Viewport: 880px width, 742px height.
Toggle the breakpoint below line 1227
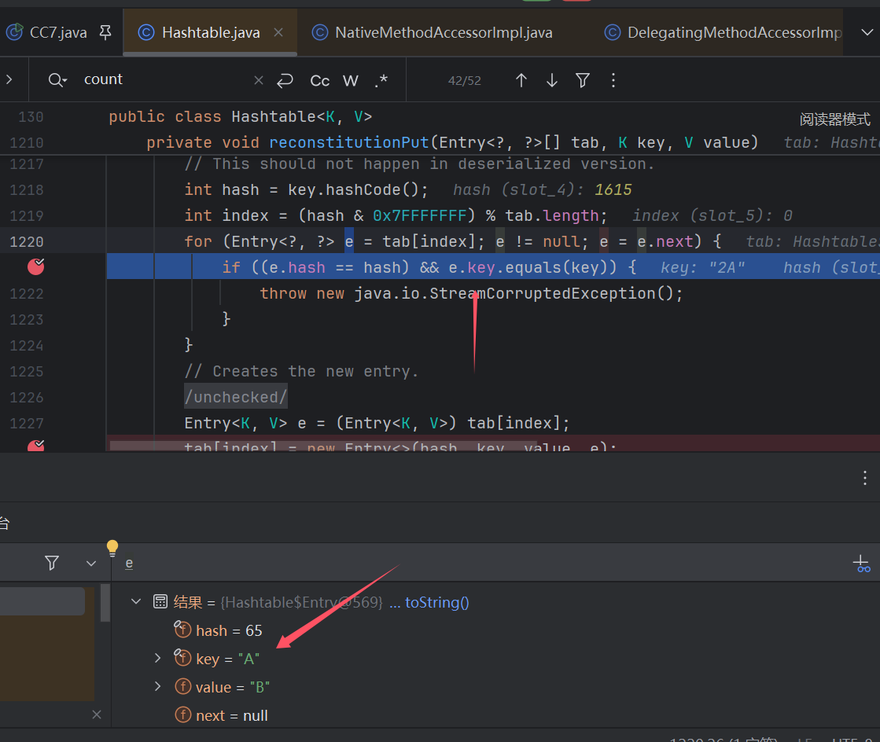[x=36, y=446]
